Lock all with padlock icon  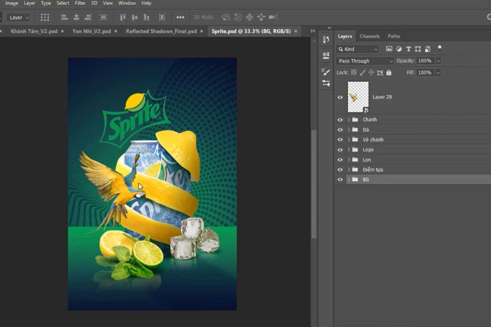388,72
